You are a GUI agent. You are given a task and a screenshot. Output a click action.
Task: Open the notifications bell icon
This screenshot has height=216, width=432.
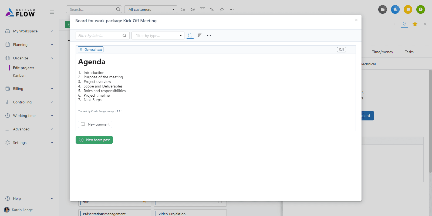point(395,9)
